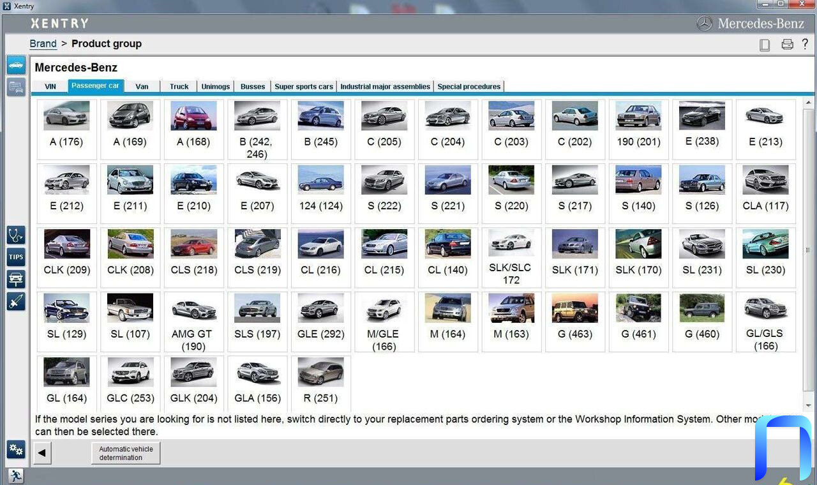Pick the CLA (117) model series
Screen dimensions: 817x485
(765, 193)
